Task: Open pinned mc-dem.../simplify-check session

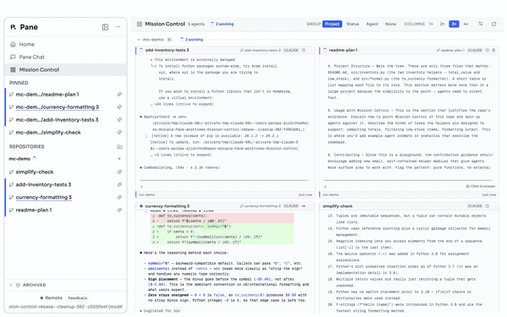Action: click(x=48, y=133)
